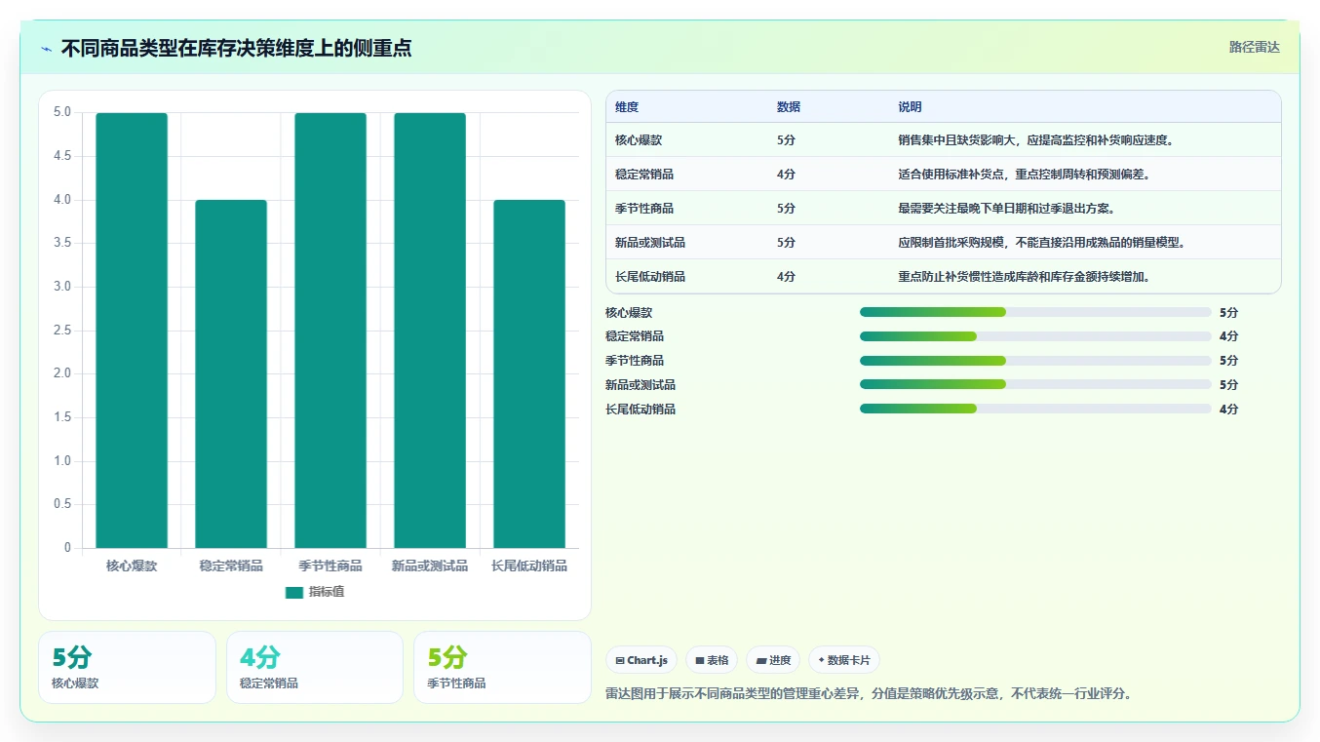Toggle the 指标值 legend swatch
The height and width of the screenshot is (742, 1320).
pyautogui.click(x=294, y=592)
